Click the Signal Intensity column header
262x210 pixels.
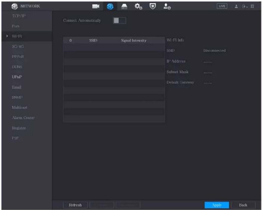(x=134, y=40)
